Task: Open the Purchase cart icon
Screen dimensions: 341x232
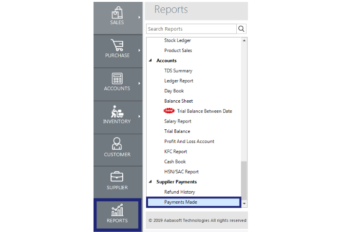Action: (x=117, y=45)
